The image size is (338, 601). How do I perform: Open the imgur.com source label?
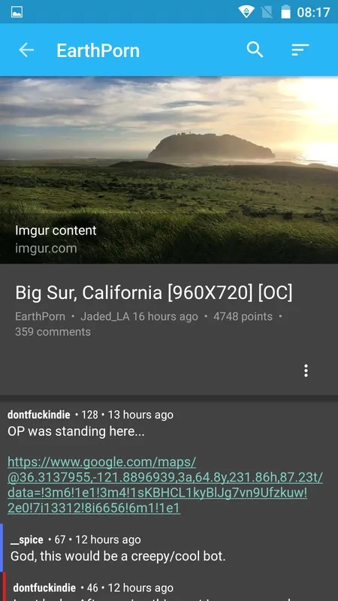pyautogui.click(x=46, y=249)
